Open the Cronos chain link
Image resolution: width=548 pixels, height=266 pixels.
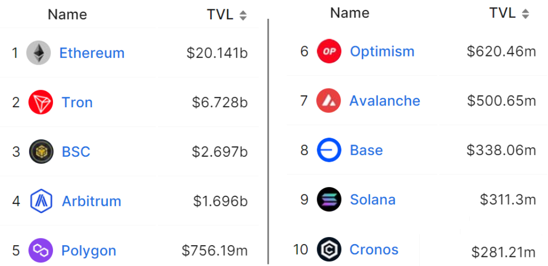pyautogui.click(x=374, y=249)
